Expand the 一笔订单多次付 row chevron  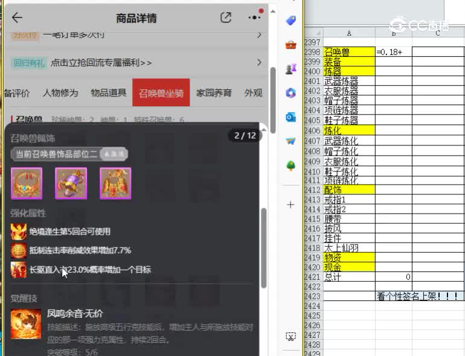(x=259, y=35)
